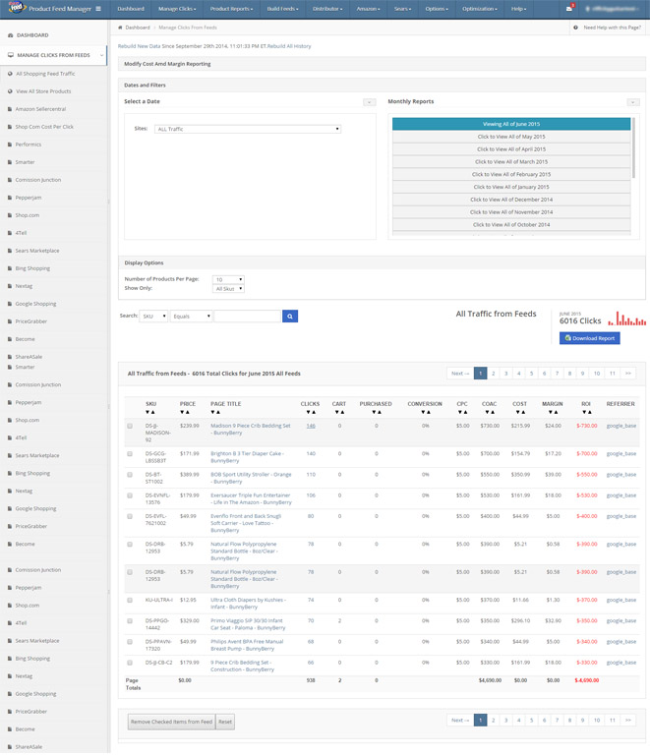The height and width of the screenshot is (755, 650).
Task: Check the Ultra Cloth Diapers by Kushies row
Action: pyautogui.click(x=130, y=600)
